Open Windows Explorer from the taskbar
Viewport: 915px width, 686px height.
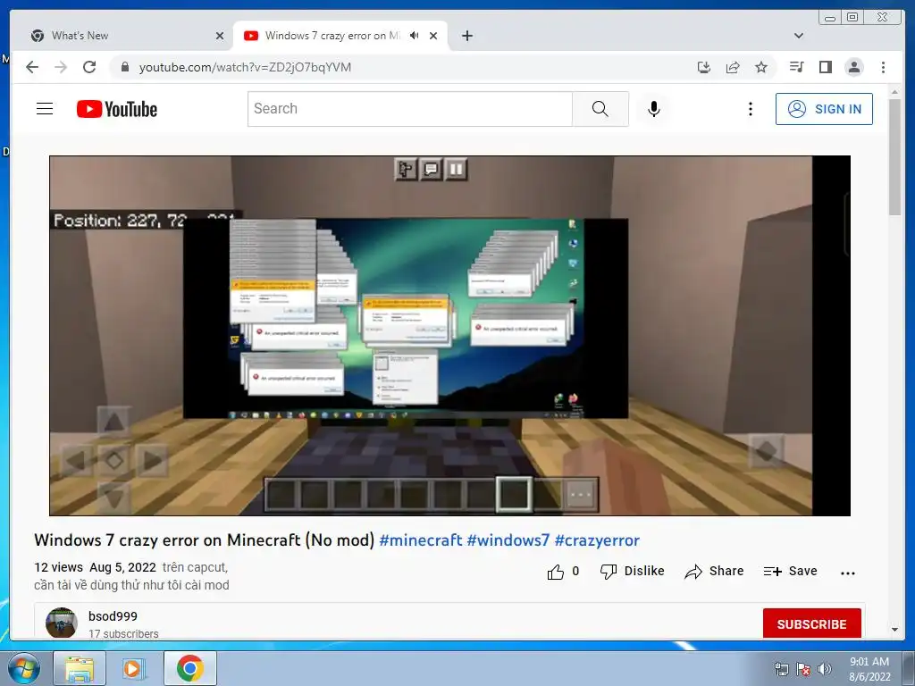pyautogui.click(x=80, y=668)
